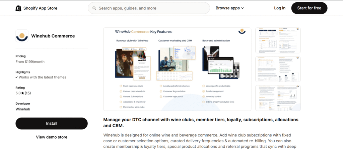Expand the Browse apps dropdown
This screenshot has height=150, width=343.
[230, 8]
